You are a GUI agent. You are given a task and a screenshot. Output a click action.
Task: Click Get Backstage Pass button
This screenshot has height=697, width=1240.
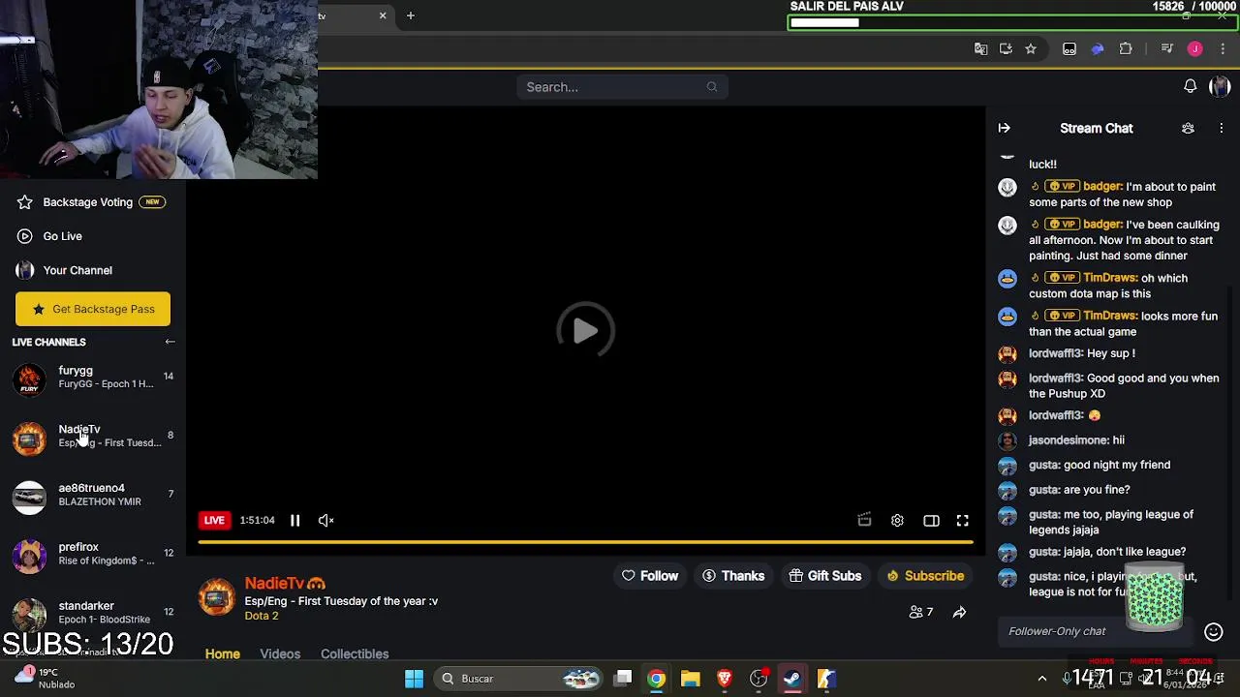(x=93, y=309)
